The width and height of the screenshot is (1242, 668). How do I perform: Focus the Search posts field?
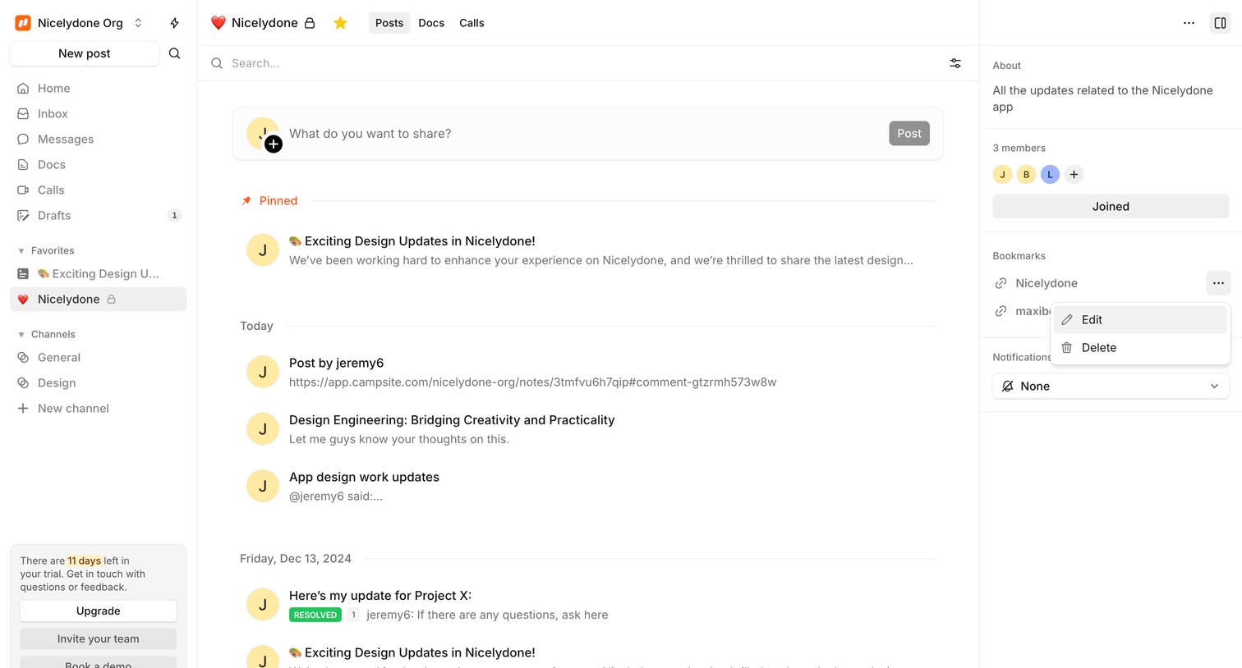pyautogui.click(x=575, y=63)
